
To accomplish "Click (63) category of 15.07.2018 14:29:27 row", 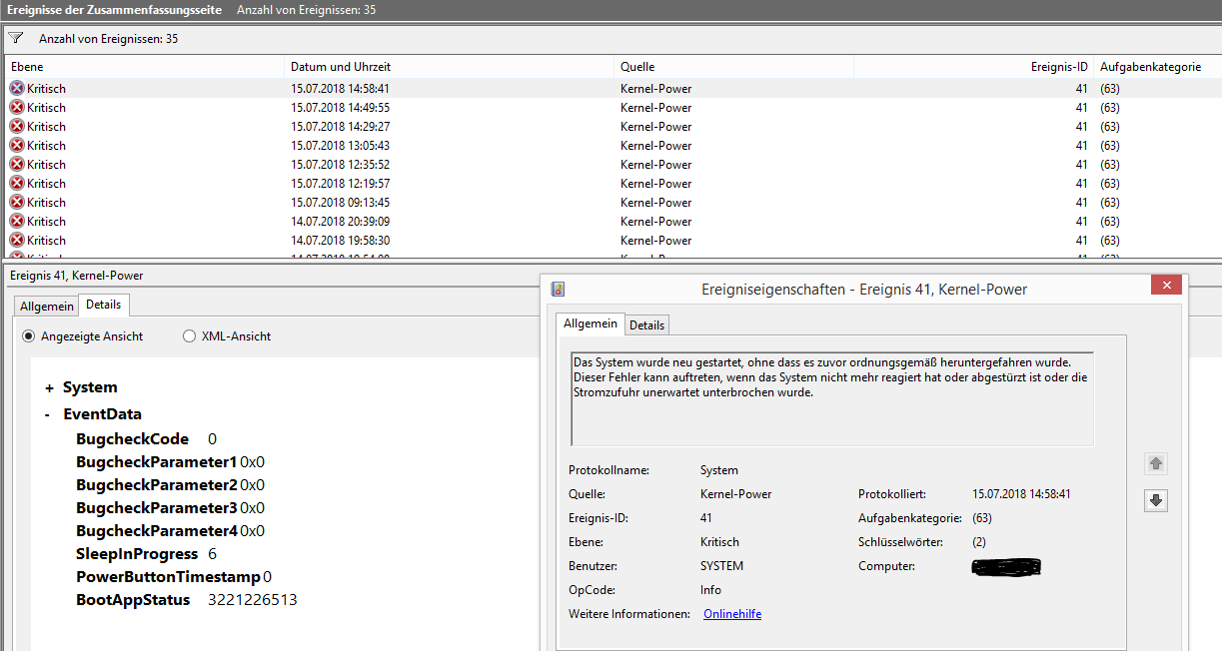I will (x=1109, y=126).
